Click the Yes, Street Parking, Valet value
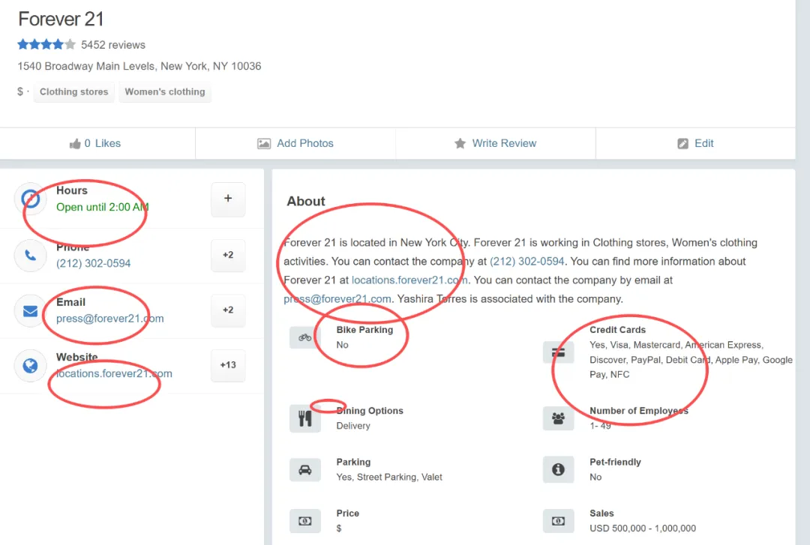 (x=389, y=477)
